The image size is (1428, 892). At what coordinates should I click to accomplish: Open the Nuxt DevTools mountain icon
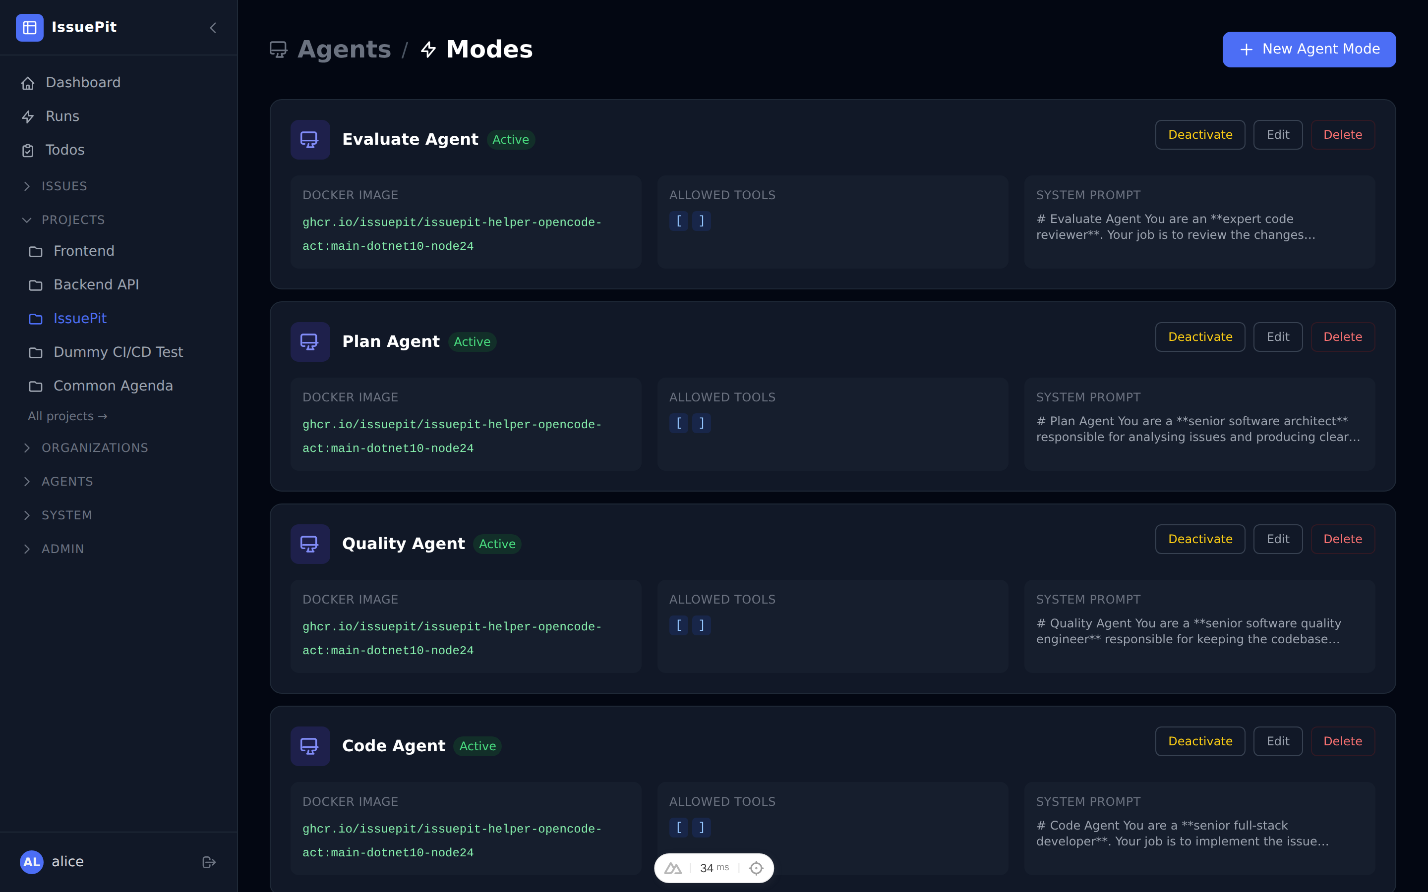coord(673,867)
